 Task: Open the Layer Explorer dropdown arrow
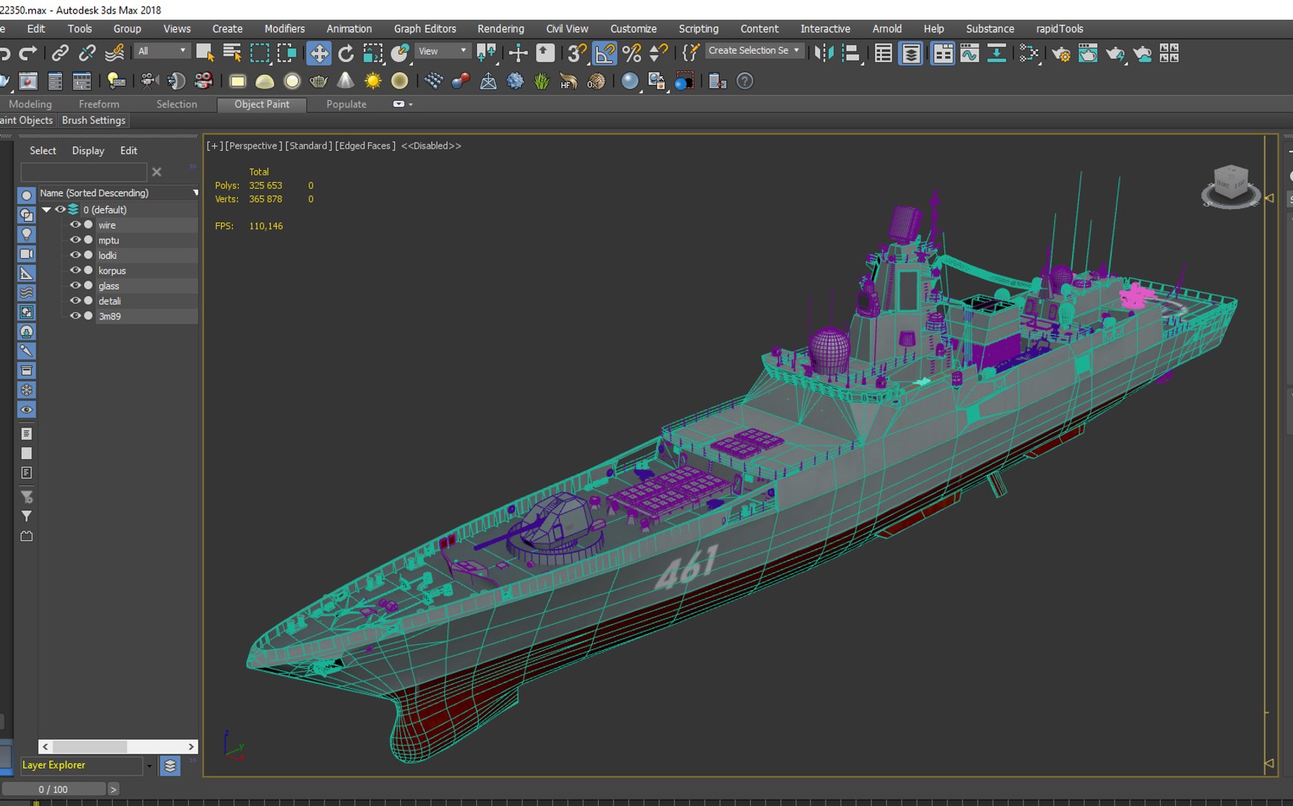[149, 766]
